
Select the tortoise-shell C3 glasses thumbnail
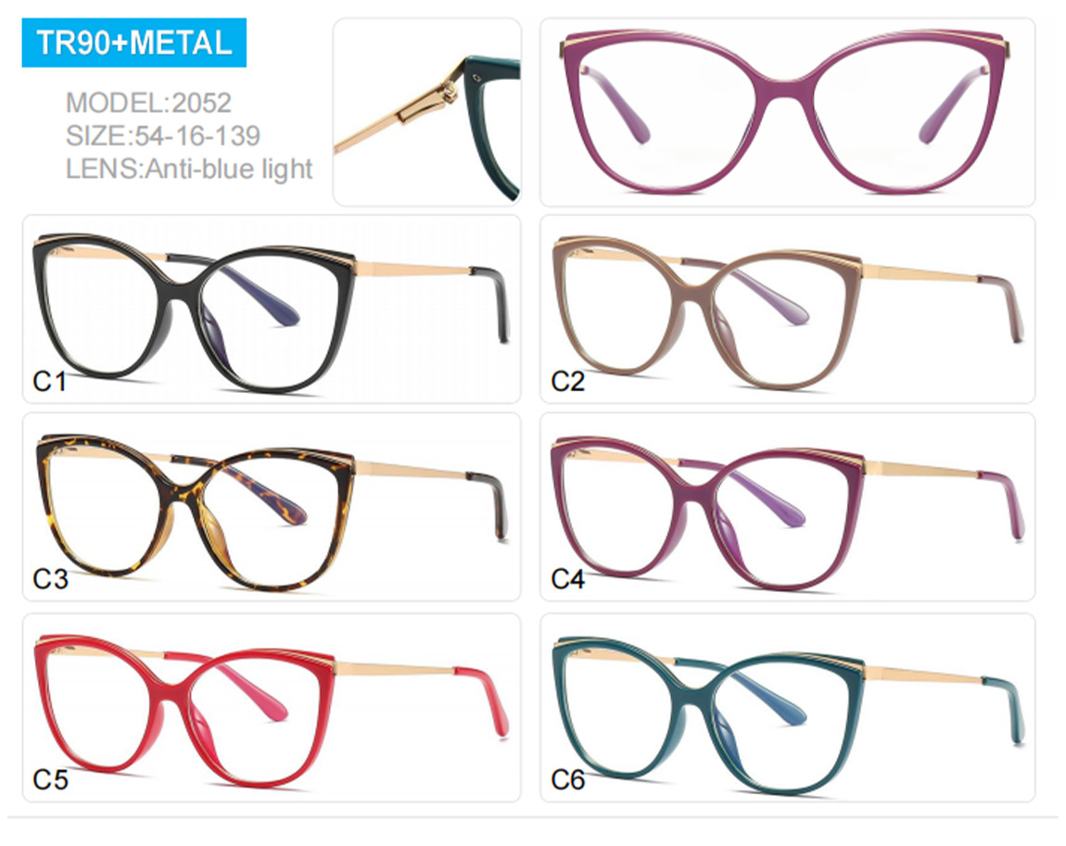coord(272,507)
